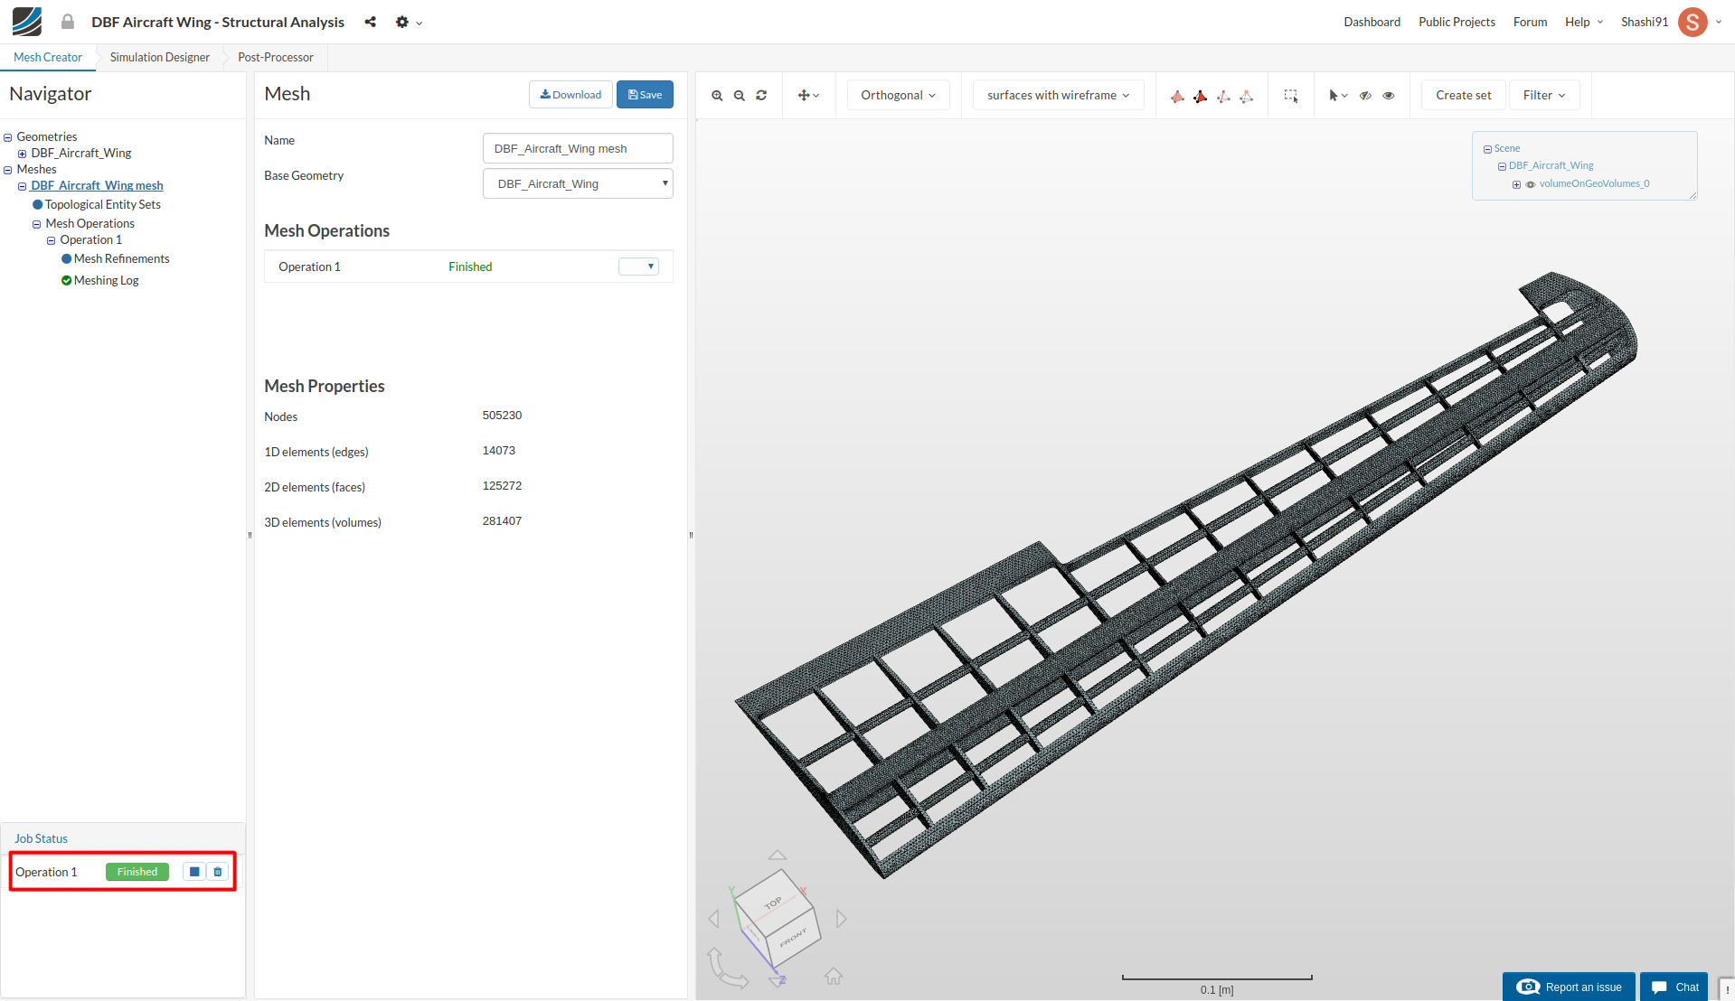Download the mesh with the Download button
The width and height of the screenshot is (1735, 1001).
click(570, 95)
